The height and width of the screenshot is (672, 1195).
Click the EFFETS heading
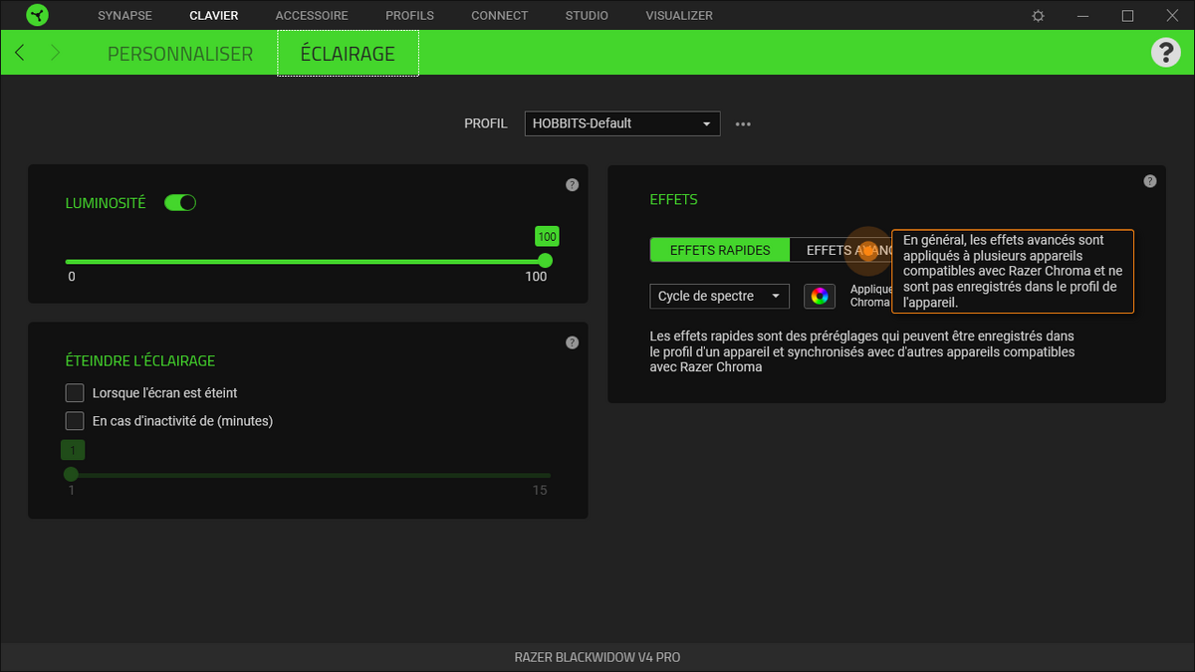674,199
